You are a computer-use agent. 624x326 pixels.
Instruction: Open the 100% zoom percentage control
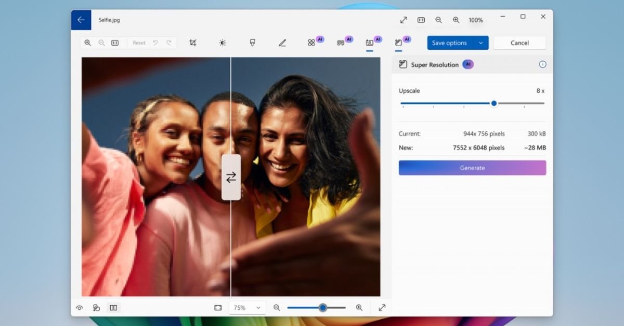[x=475, y=20]
